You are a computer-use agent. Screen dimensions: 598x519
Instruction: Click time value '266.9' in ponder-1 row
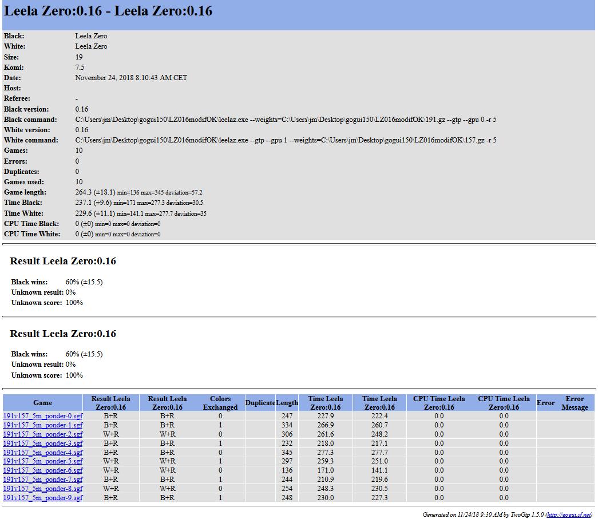(325, 425)
